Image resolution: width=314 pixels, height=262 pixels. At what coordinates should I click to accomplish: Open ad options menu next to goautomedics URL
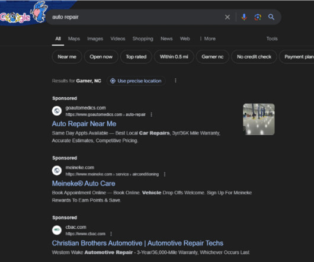152,114
